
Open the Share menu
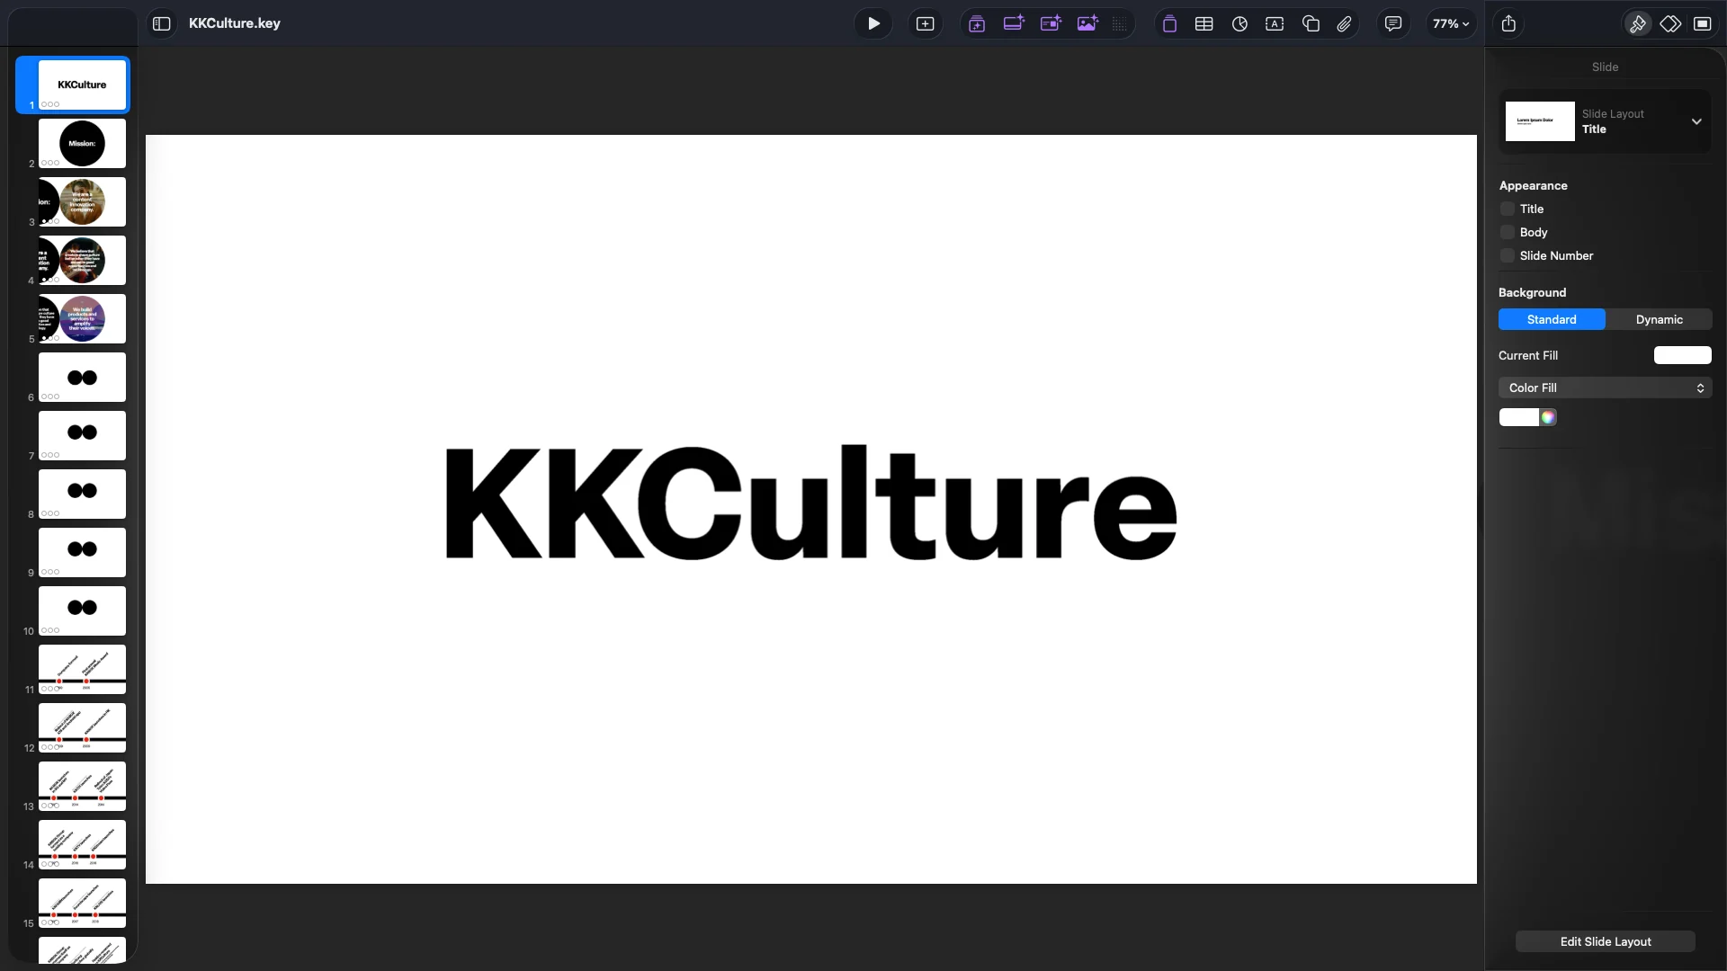point(1508,24)
